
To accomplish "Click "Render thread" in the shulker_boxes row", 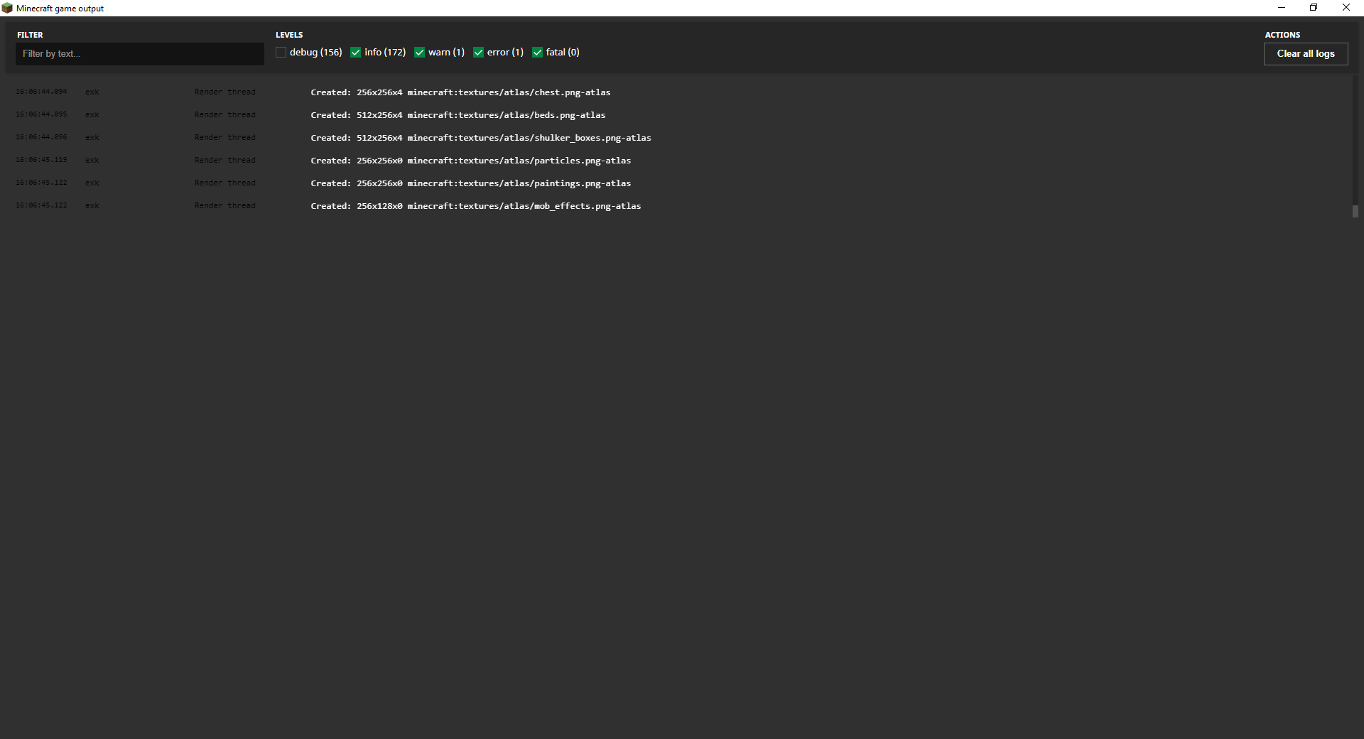I will (x=225, y=137).
